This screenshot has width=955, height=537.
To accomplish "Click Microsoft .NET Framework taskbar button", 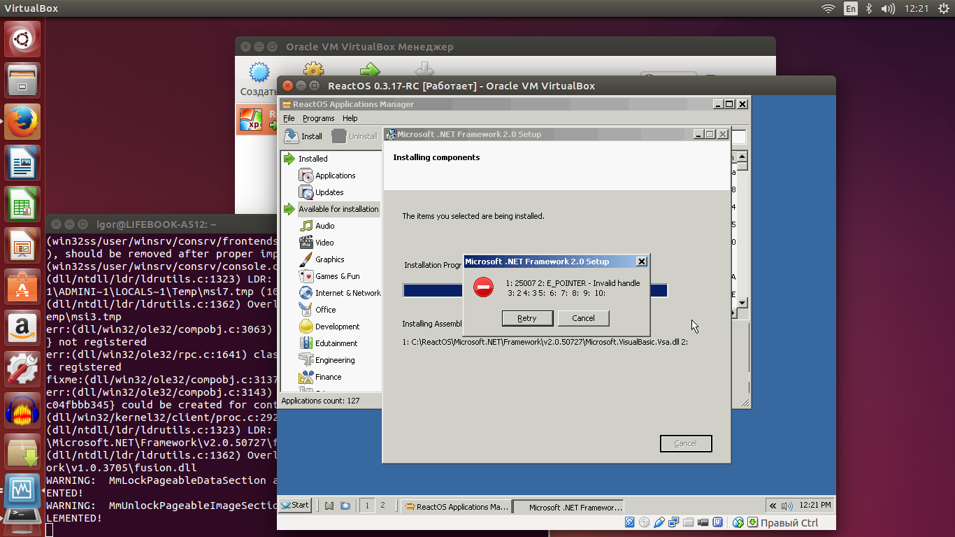I will coord(568,507).
